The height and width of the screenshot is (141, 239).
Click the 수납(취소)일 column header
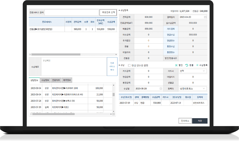[x=126, y=97]
